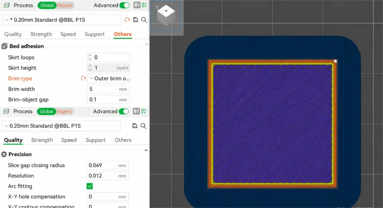Click the Precision section icon
Viewport: 383px width, 208px height.
(4, 154)
